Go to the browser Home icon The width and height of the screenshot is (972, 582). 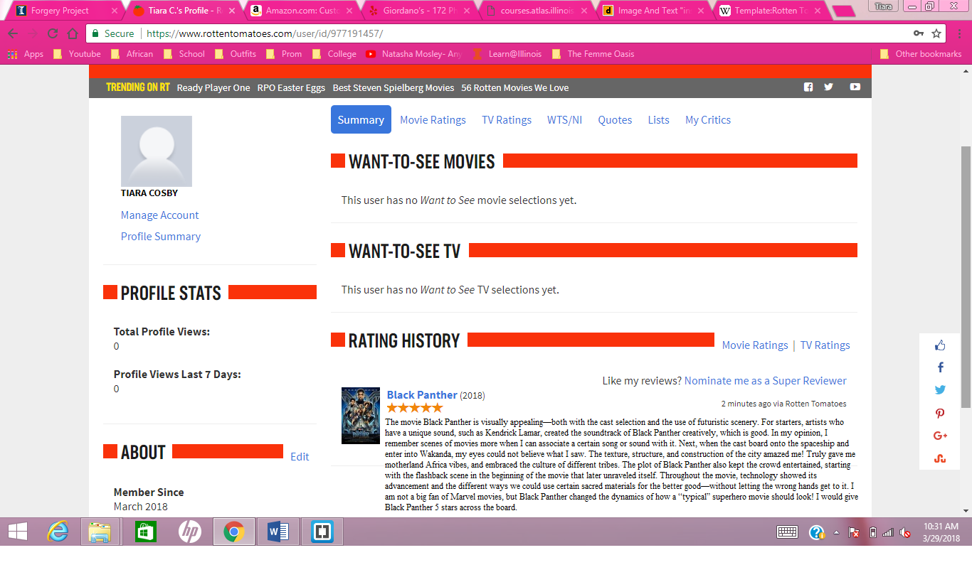73,33
